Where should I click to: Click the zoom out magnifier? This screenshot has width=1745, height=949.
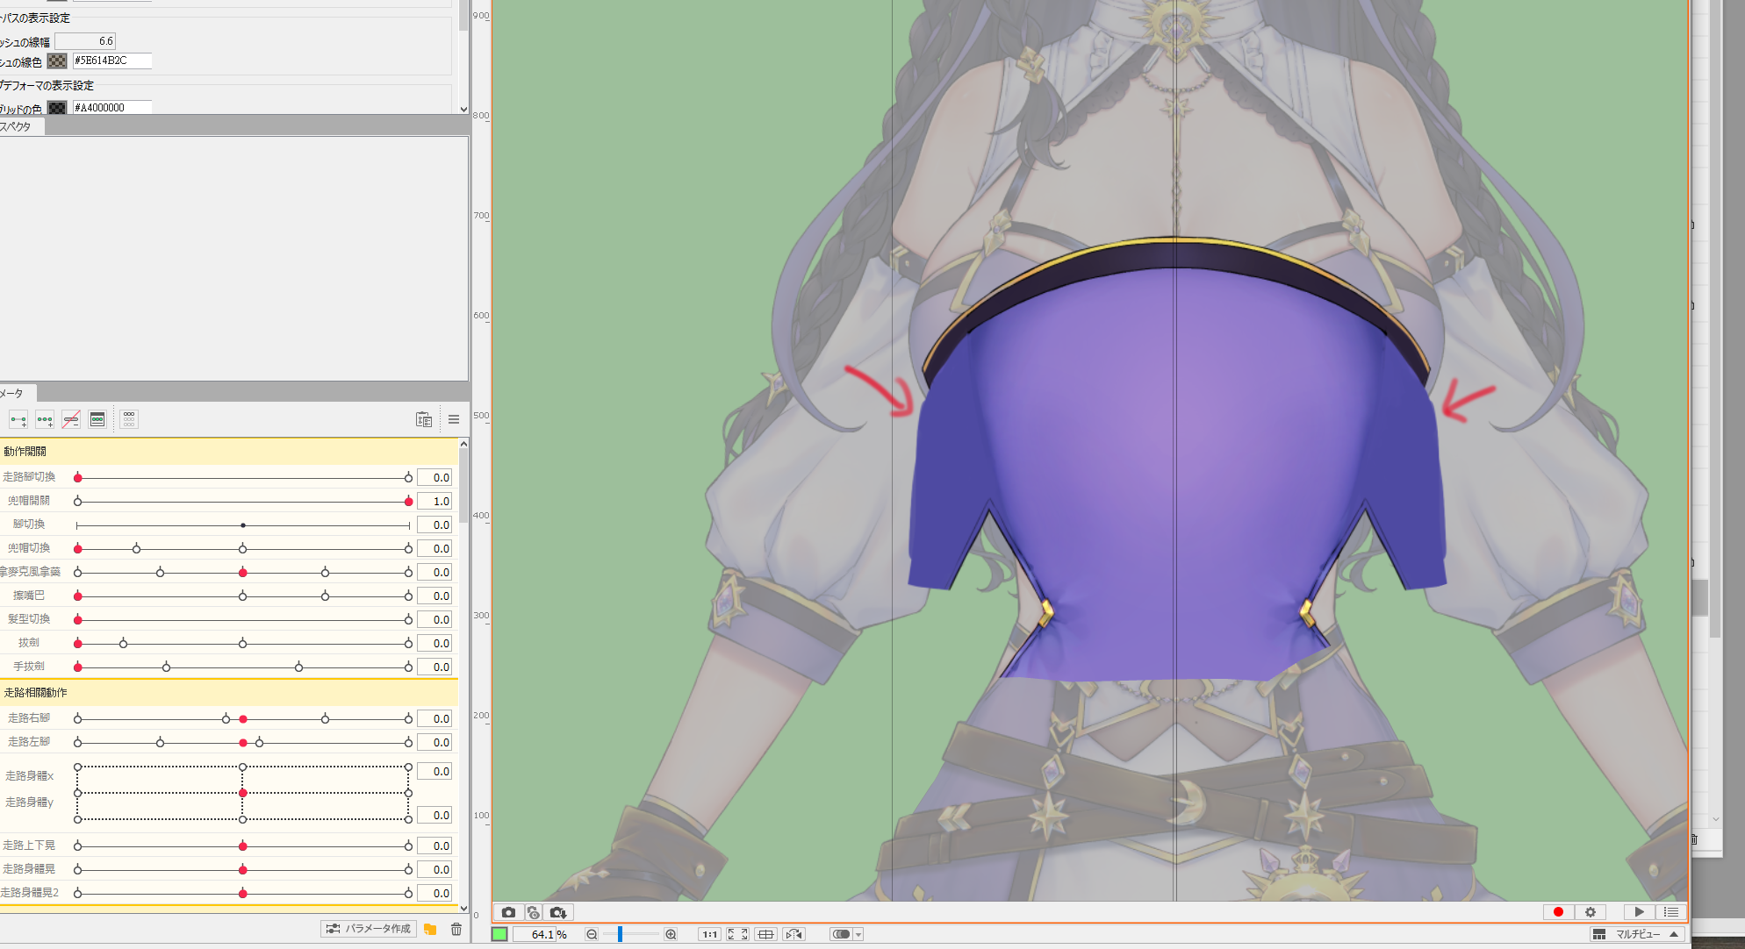(x=592, y=934)
